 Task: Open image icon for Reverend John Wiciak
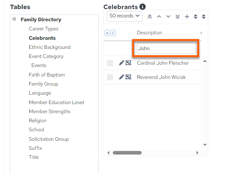click(x=128, y=77)
